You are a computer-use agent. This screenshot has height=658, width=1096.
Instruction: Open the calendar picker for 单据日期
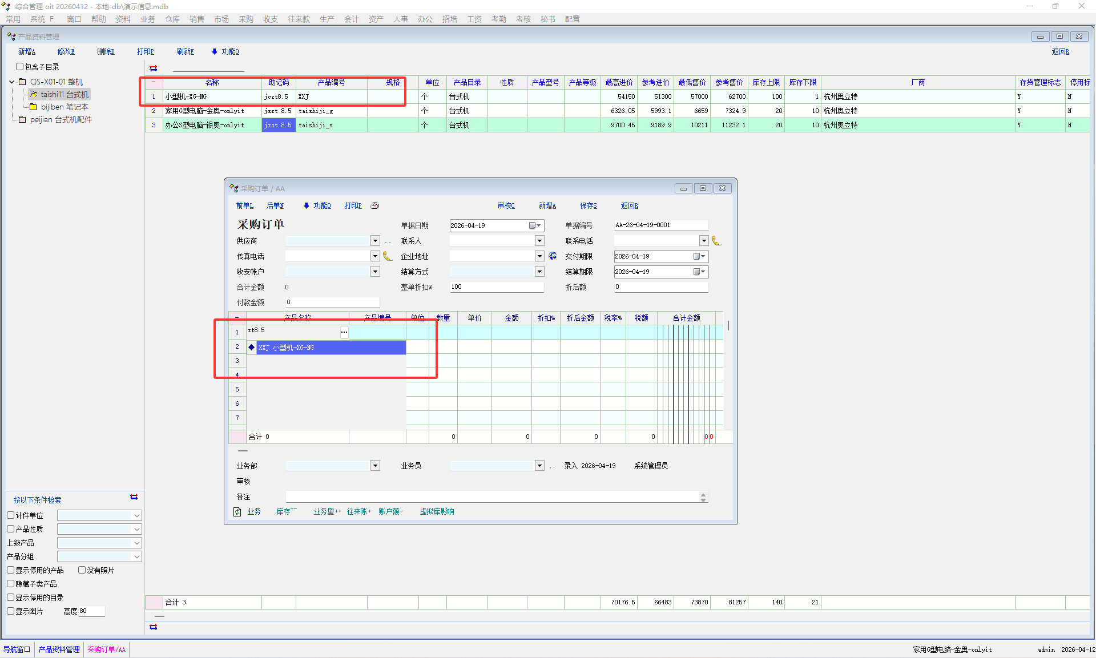[x=535, y=225]
